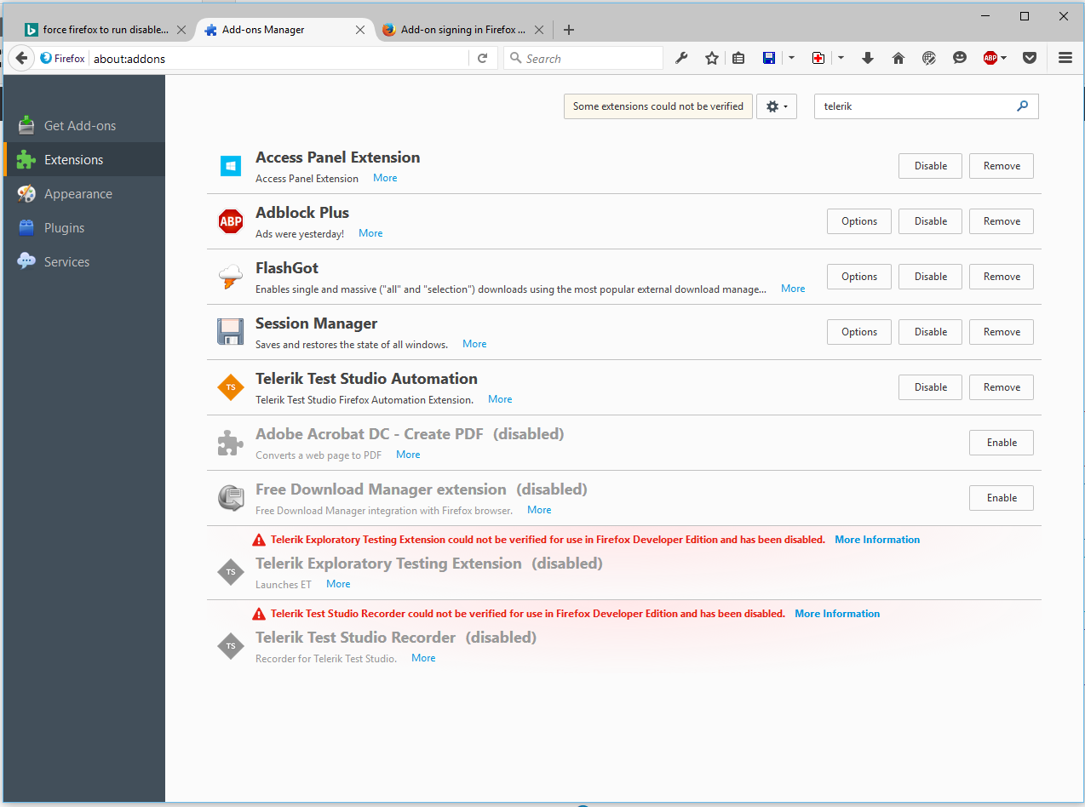Open developer tools wrench icon
The width and height of the screenshot is (1085, 807).
(681, 58)
